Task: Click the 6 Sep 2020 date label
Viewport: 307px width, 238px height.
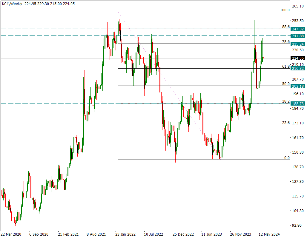Action: pyautogui.click(x=39, y=234)
